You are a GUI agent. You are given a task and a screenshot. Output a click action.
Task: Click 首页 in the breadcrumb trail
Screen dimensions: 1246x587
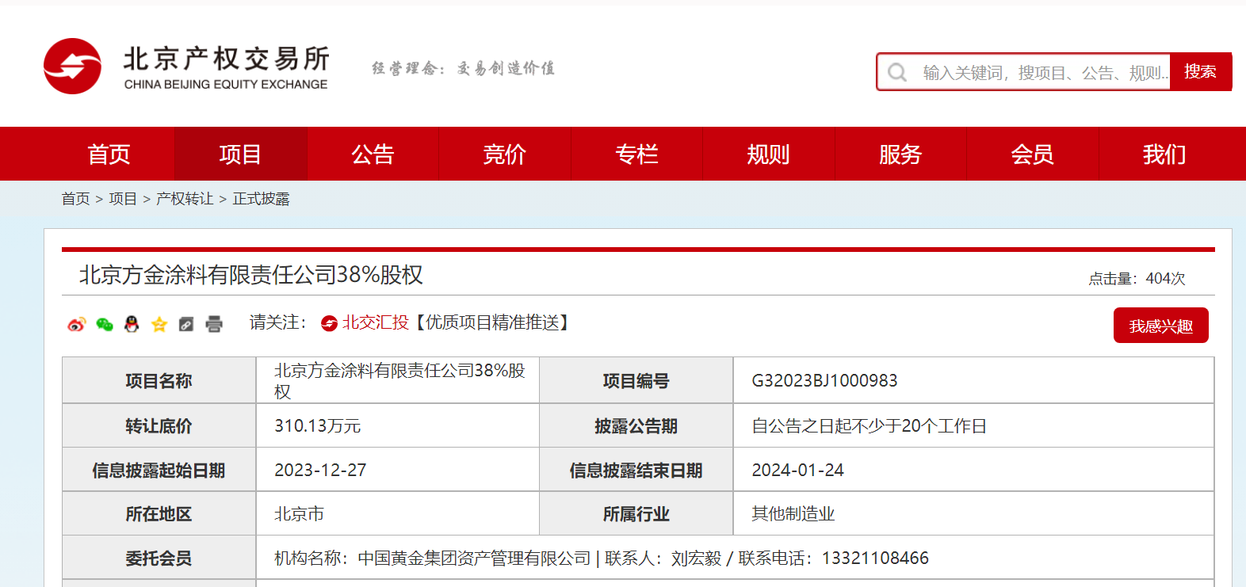(x=75, y=199)
